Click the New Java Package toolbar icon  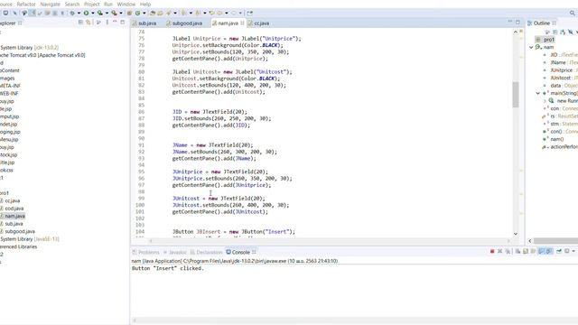tap(130, 13)
